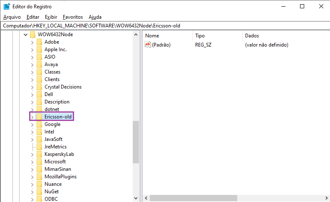Expand the Ericsson-old key
Viewport: 330px width, 202px height.
tap(32, 117)
